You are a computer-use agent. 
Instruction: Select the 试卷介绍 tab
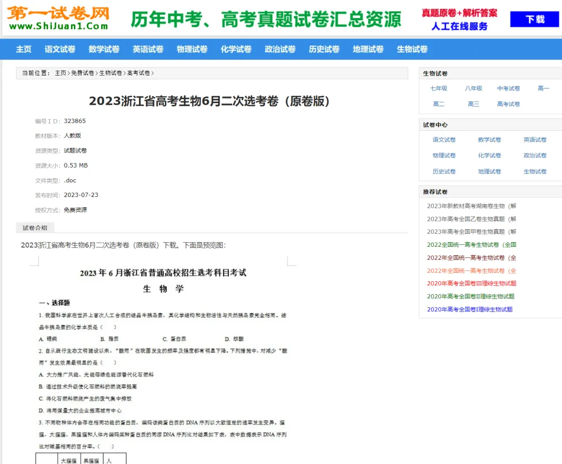coord(35,228)
